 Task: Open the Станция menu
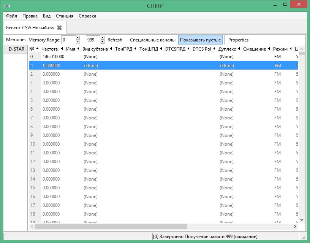65,16
